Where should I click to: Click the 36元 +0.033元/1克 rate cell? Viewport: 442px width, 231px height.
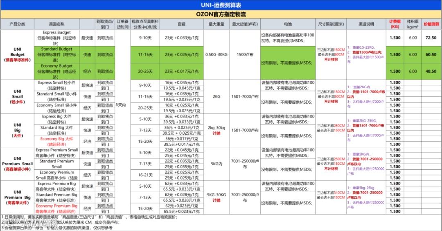tap(182, 116)
